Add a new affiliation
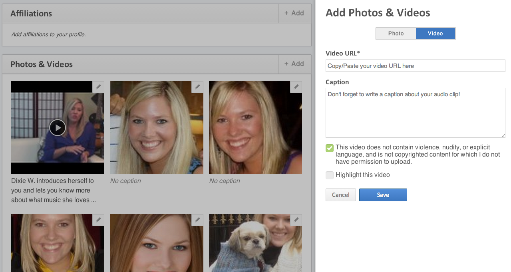This screenshot has height=272, width=511. (294, 13)
